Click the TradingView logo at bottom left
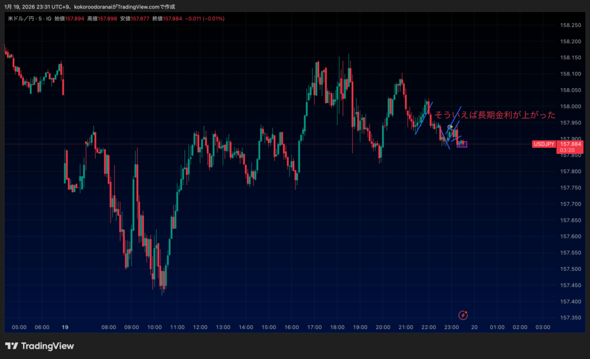The image size is (590, 359). tap(39, 346)
